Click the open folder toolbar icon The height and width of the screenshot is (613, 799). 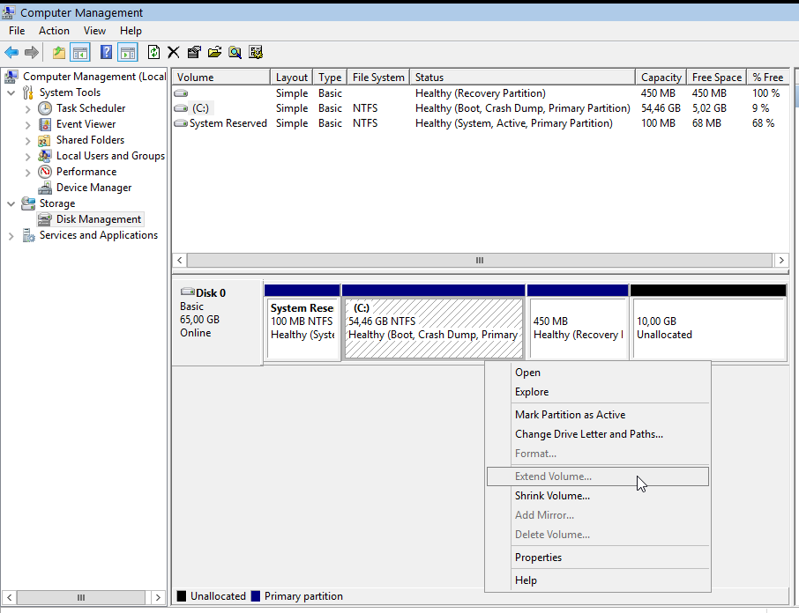tap(214, 53)
